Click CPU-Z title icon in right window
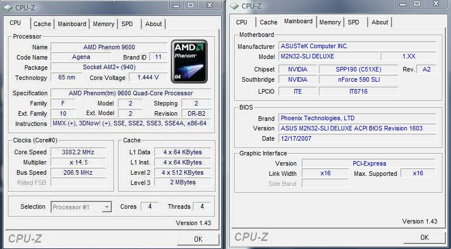The height and width of the screenshot is (249, 451). pyautogui.click(x=234, y=6)
